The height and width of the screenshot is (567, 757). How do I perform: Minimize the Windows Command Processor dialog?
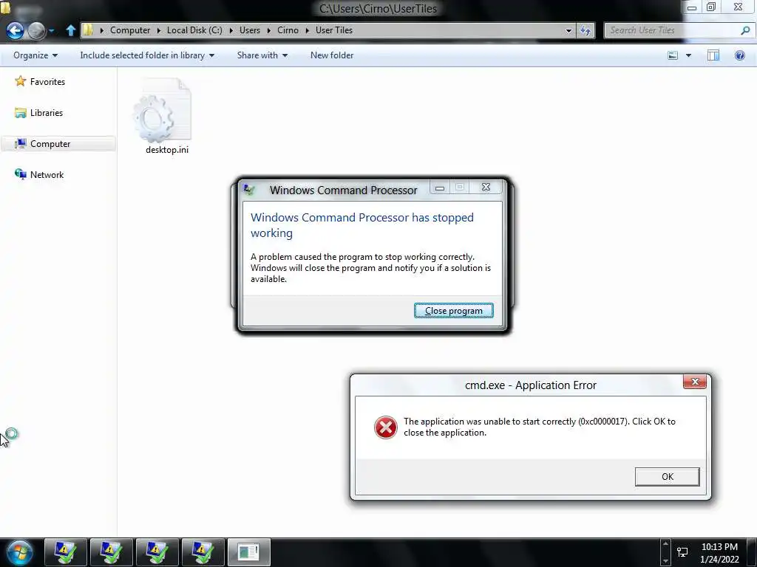pyautogui.click(x=439, y=188)
